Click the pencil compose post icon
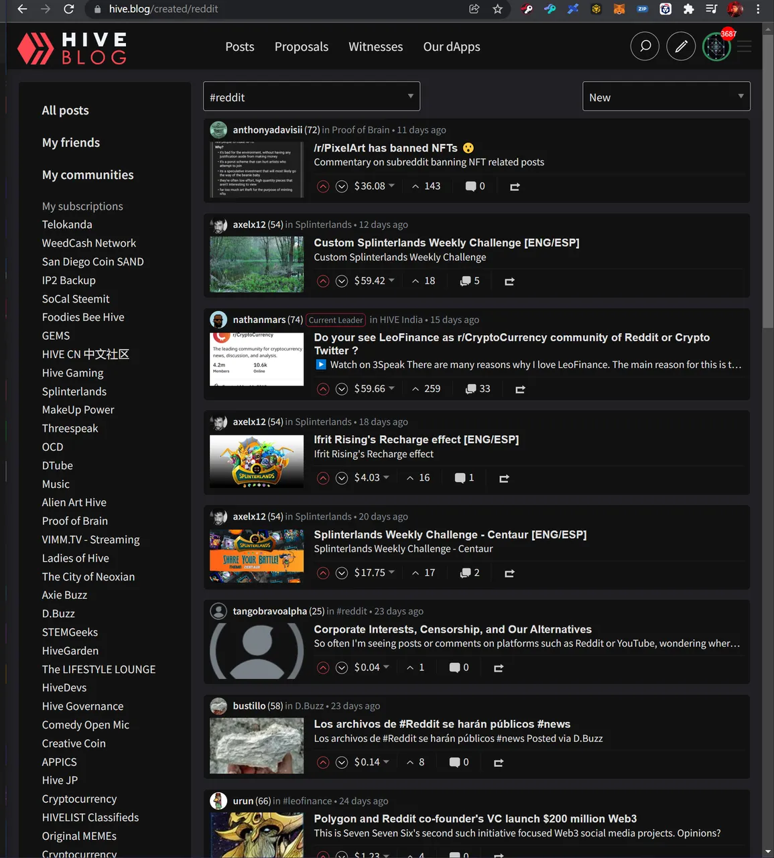Viewport: 774px width, 858px height. 681,46
